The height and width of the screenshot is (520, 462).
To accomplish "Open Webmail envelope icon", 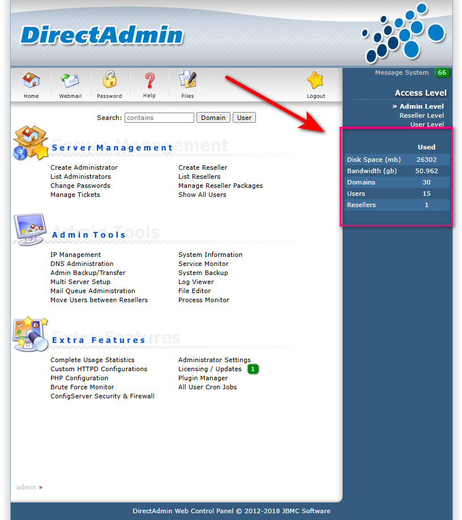I will (x=70, y=81).
